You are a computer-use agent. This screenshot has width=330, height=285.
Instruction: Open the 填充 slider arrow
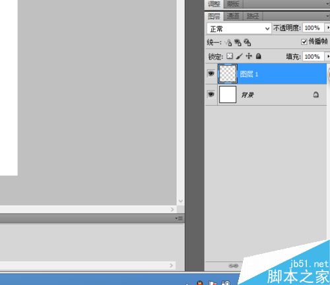pos(328,56)
